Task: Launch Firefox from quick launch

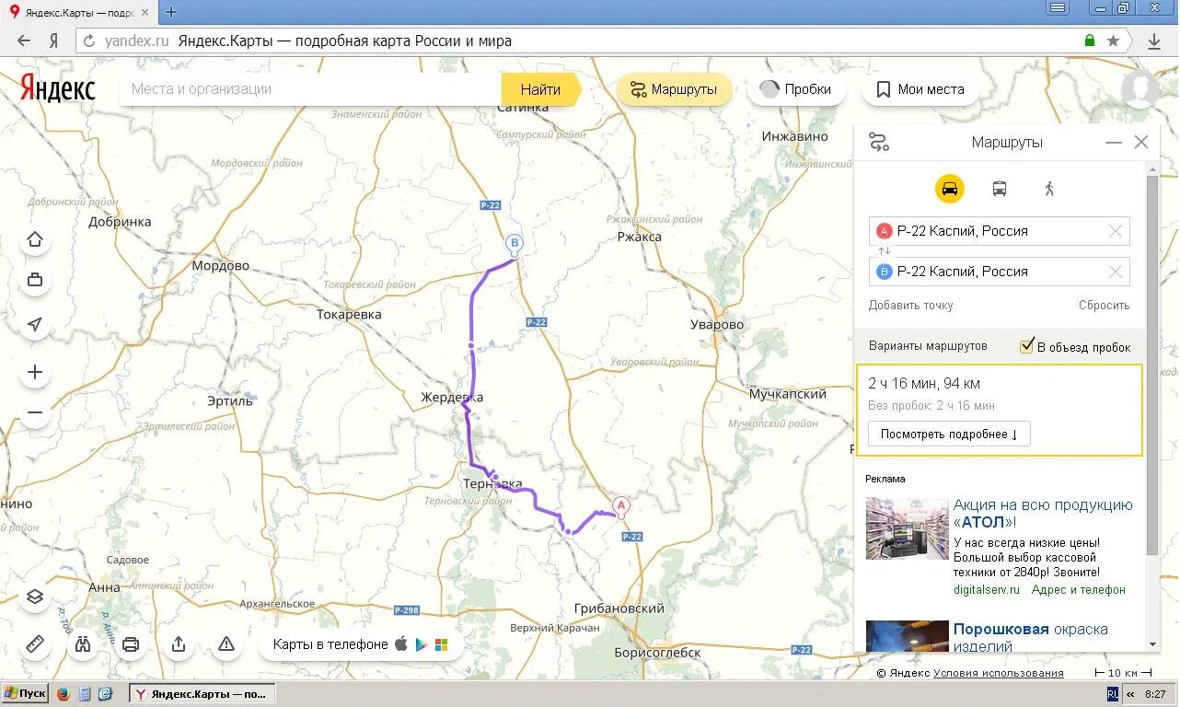Action: (x=63, y=693)
